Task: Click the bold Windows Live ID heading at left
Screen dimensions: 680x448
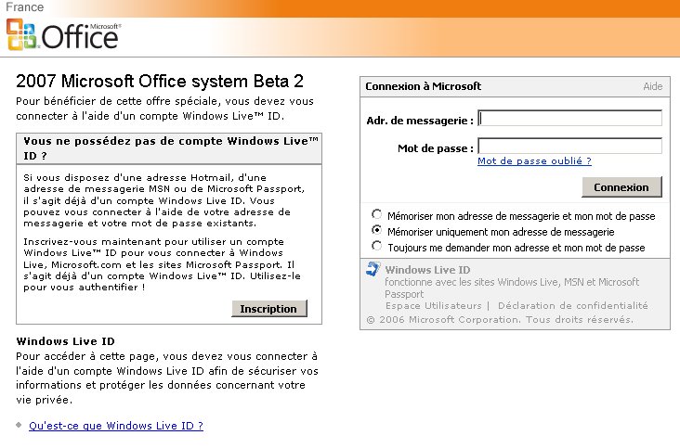Action: click(x=65, y=341)
